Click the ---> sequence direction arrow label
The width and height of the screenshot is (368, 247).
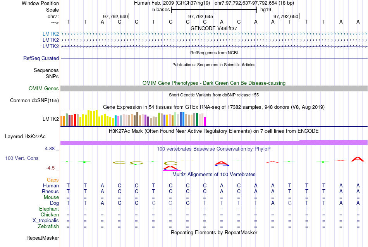coord(55,22)
